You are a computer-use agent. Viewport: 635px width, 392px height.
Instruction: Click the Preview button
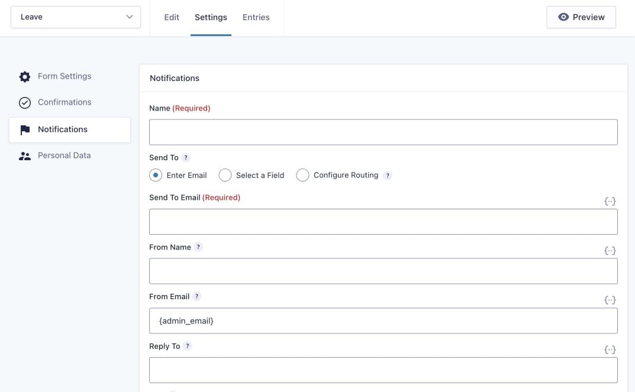pos(581,17)
